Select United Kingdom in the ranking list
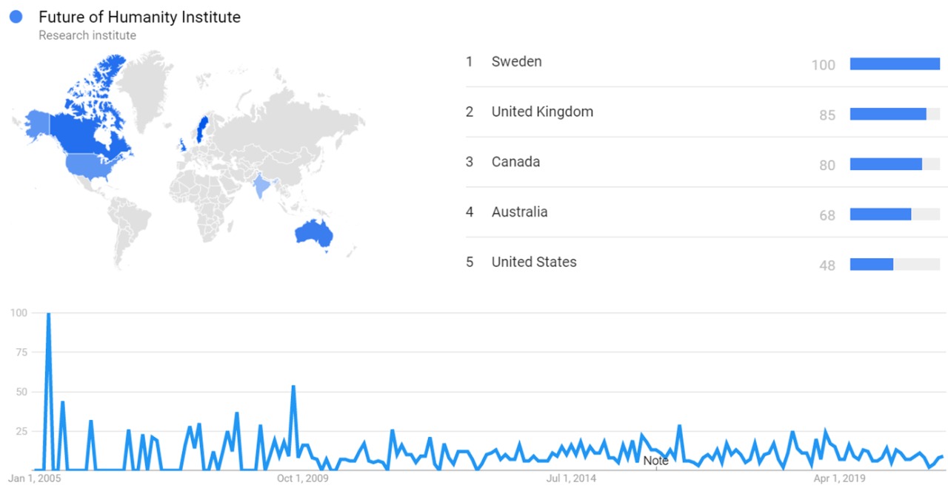The width and height of the screenshot is (948, 491). [542, 112]
